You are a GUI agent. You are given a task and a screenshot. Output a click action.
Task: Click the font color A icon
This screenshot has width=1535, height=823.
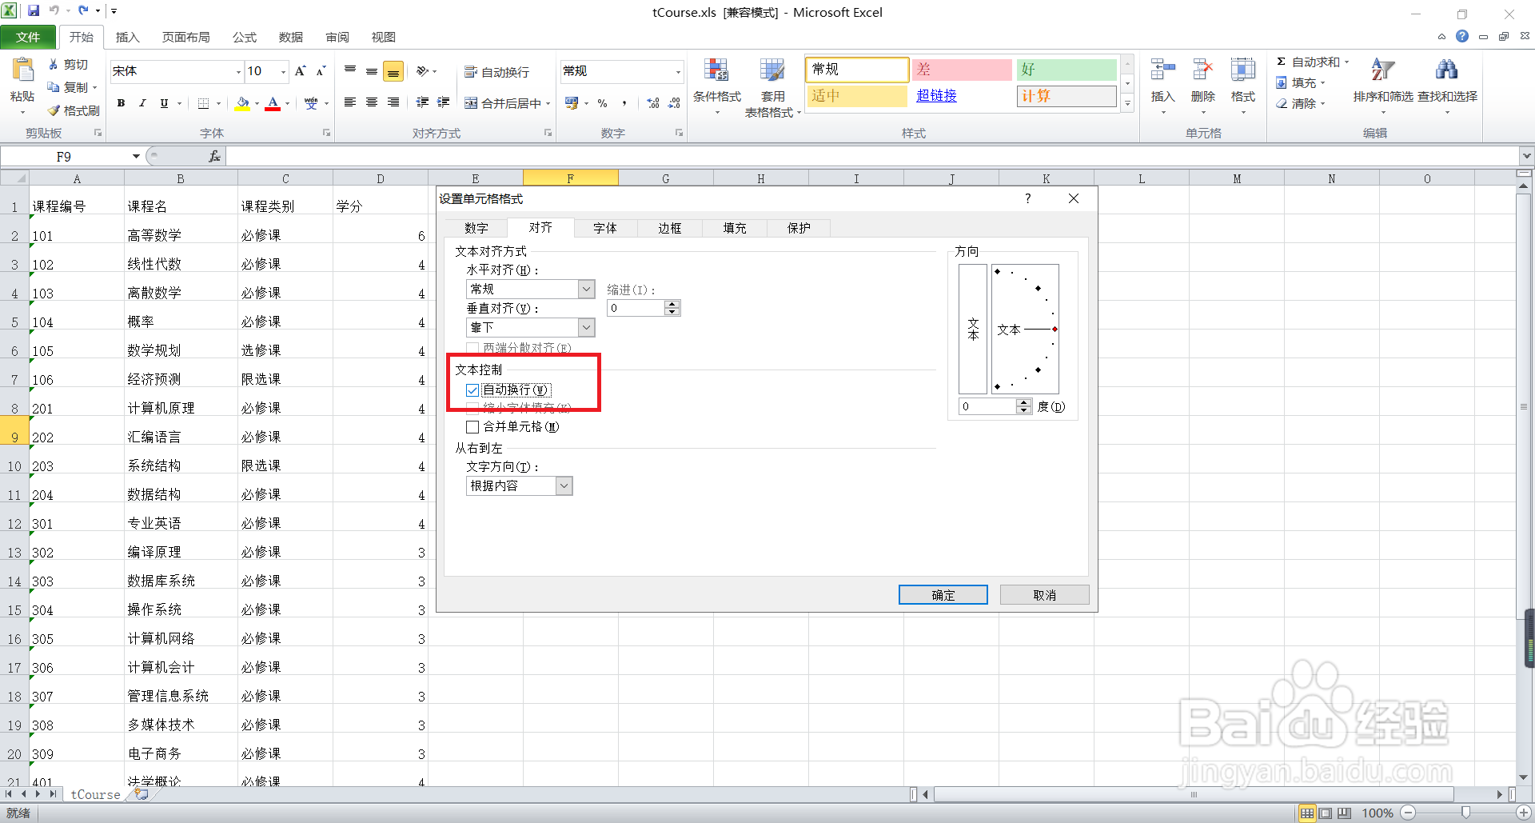pos(273,103)
